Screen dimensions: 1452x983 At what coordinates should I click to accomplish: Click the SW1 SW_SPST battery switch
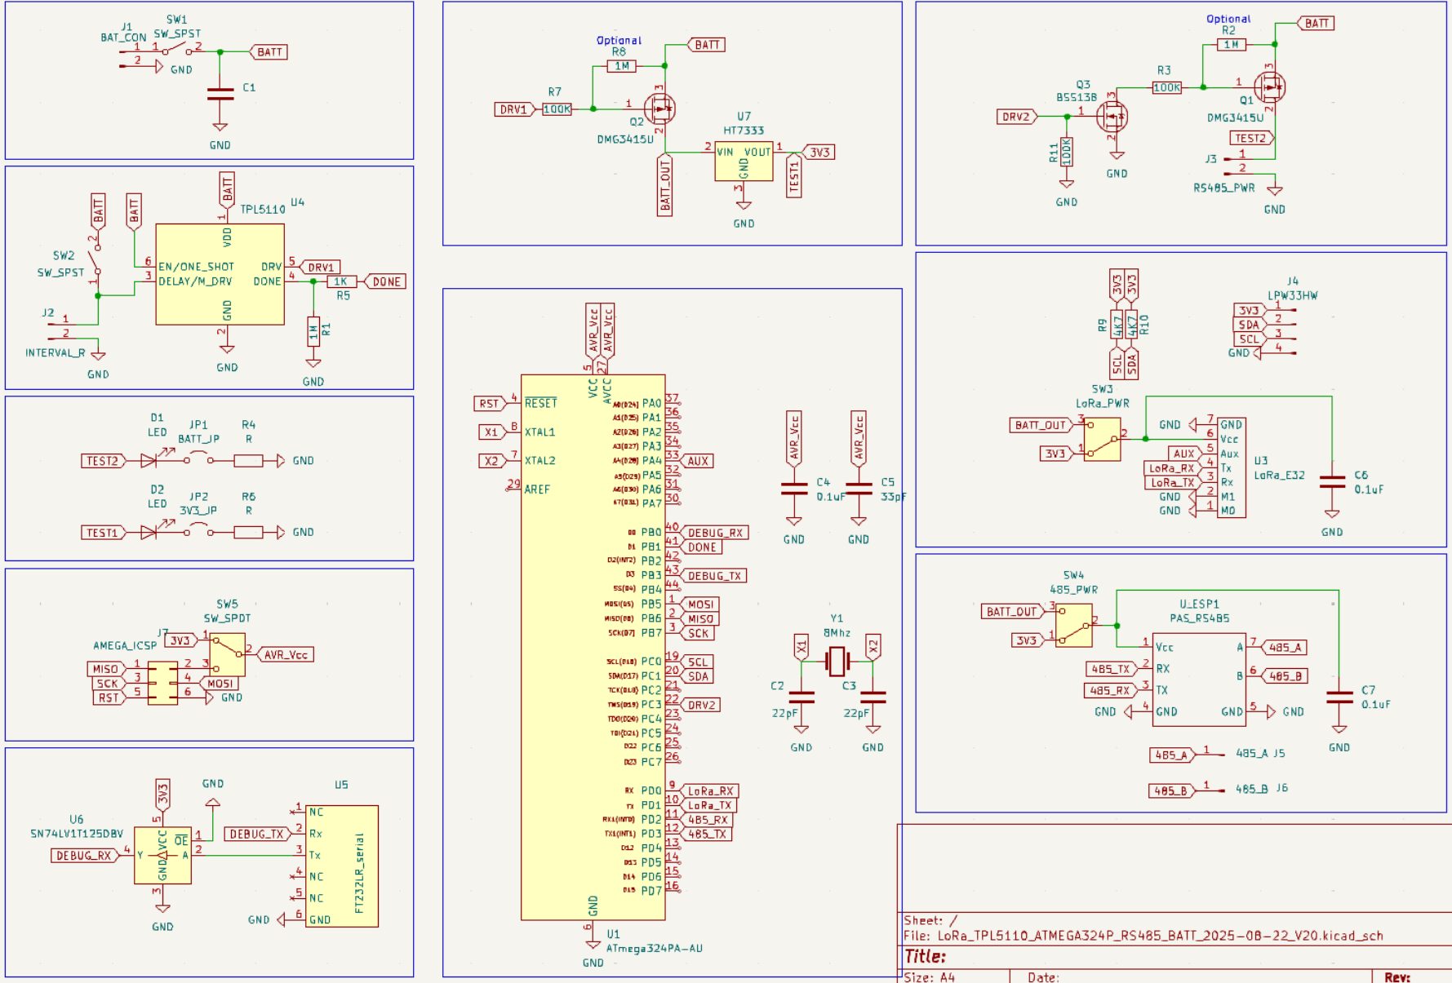(x=177, y=51)
